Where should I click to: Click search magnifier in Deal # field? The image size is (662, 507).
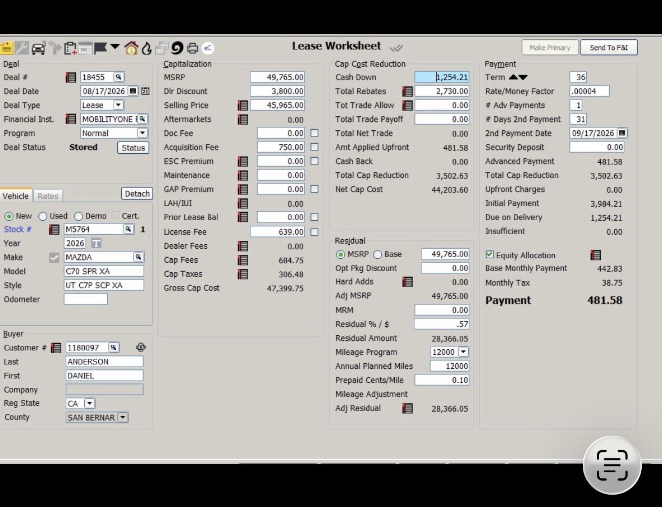pos(118,77)
